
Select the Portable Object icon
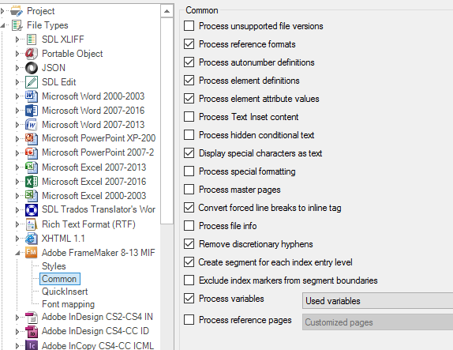pyautogui.click(x=32, y=54)
